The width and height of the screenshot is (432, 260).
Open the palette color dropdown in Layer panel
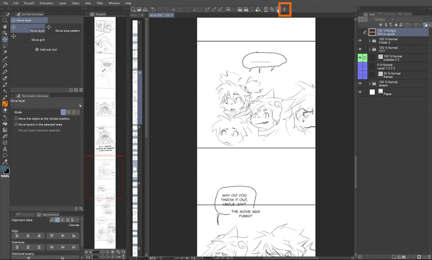pyautogui.click(x=365, y=19)
